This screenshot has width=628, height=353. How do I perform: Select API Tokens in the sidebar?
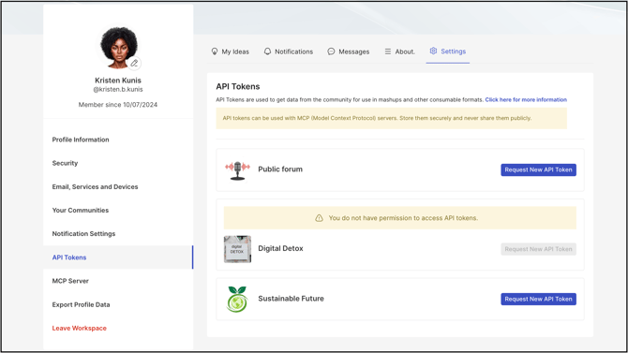click(118, 257)
